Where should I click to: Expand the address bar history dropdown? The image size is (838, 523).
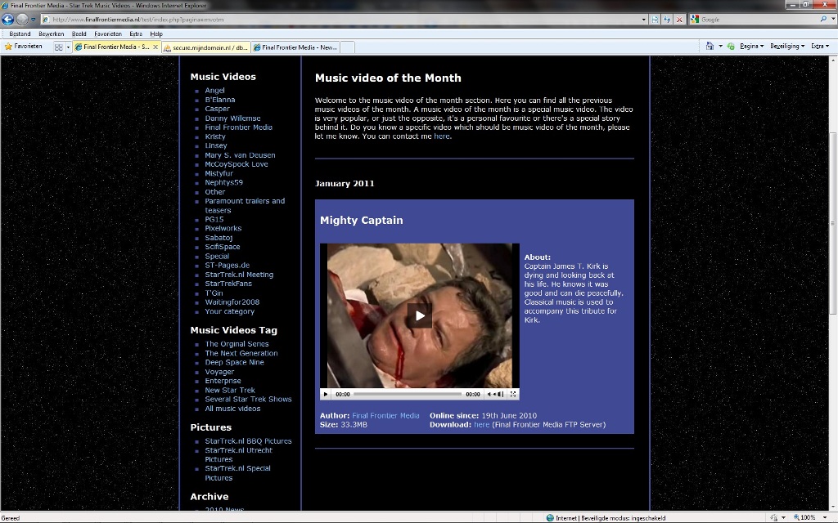(644, 20)
